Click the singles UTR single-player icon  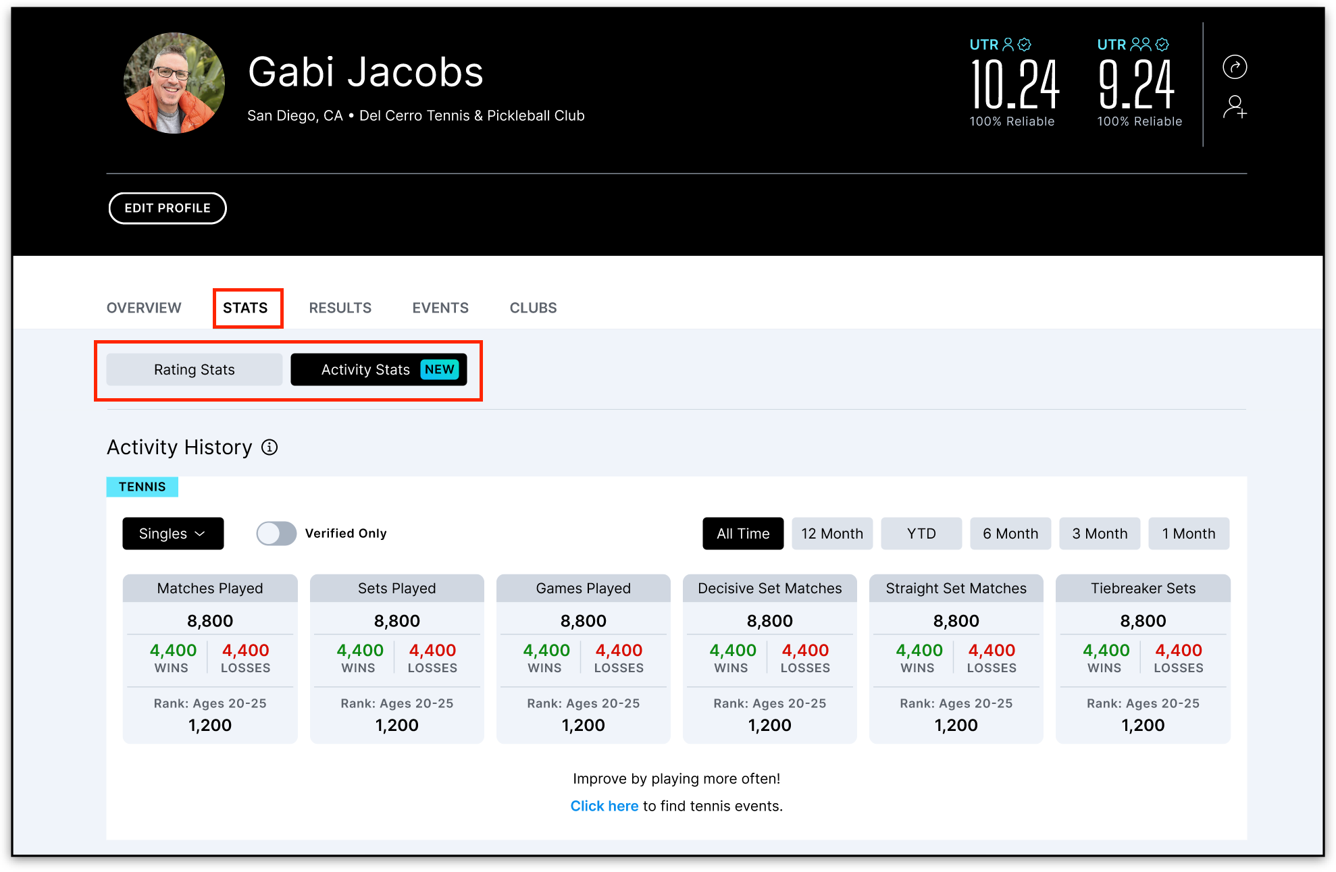[x=1008, y=45]
